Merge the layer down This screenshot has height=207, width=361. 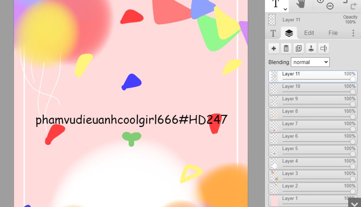(311, 49)
